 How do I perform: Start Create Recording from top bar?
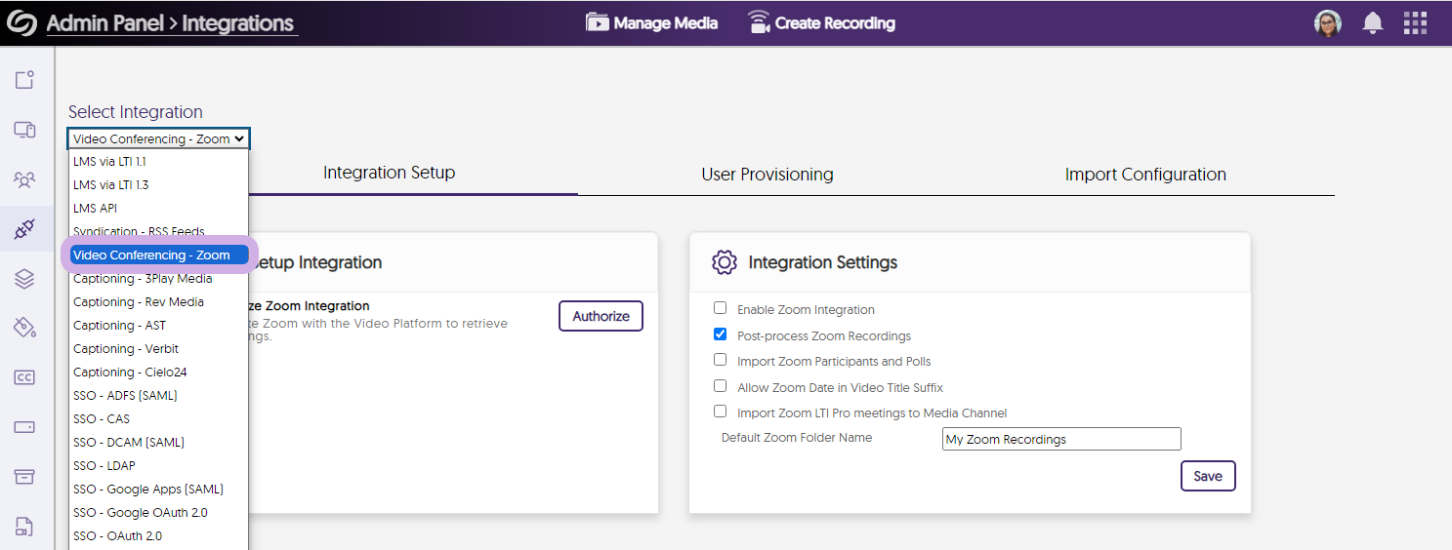[x=821, y=22]
